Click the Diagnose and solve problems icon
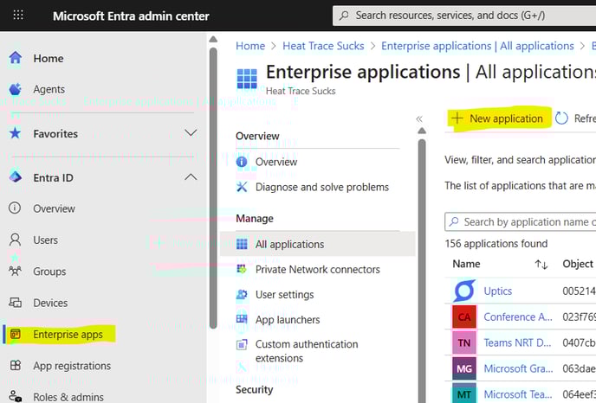 (242, 187)
